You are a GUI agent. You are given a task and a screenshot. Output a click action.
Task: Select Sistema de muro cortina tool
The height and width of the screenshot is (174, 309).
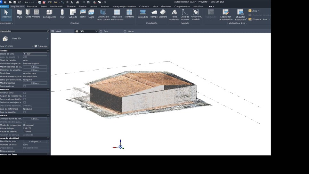[x=103, y=15]
